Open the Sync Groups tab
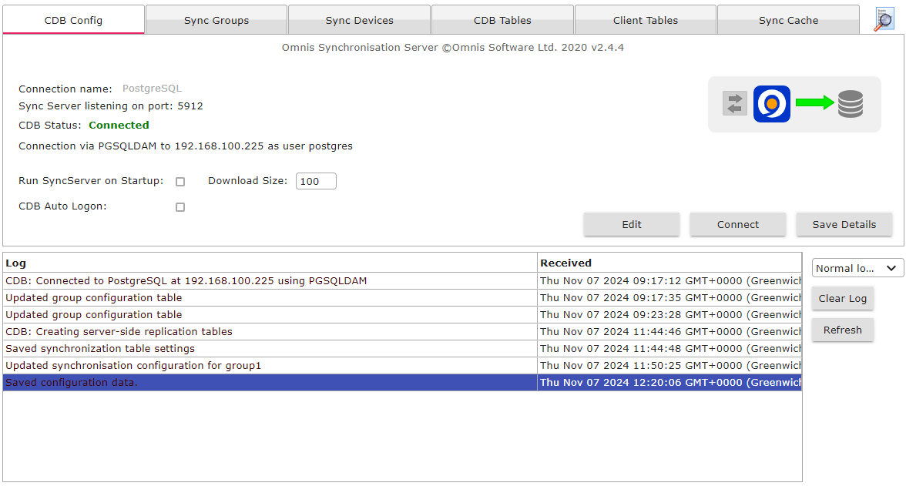906x486 pixels. pyautogui.click(x=216, y=20)
